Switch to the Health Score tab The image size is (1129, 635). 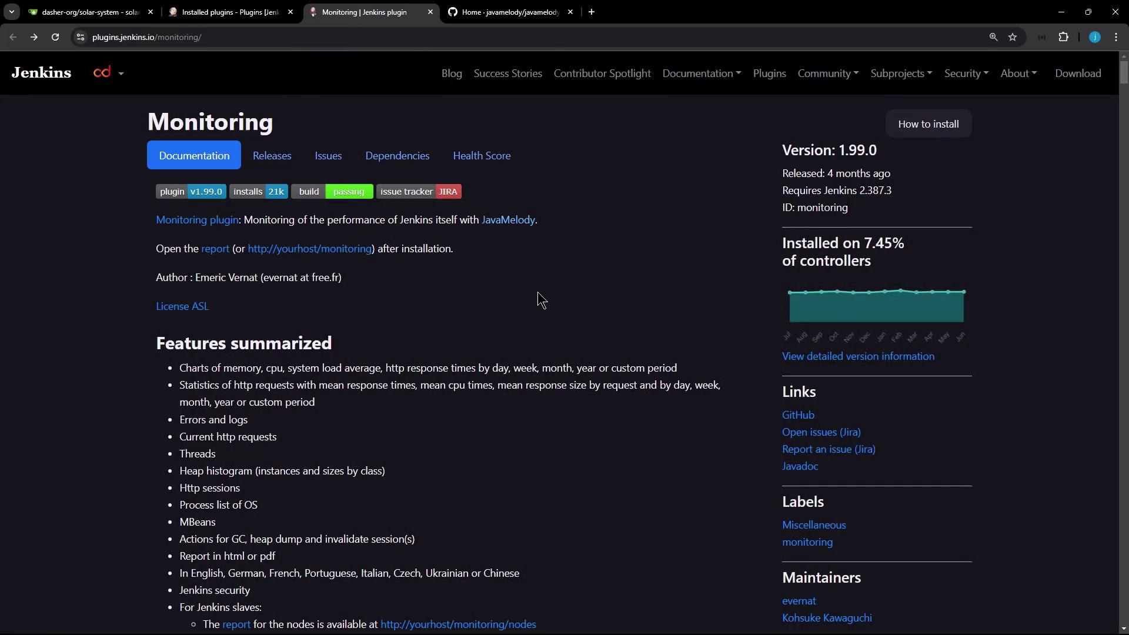click(x=482, y=156)
